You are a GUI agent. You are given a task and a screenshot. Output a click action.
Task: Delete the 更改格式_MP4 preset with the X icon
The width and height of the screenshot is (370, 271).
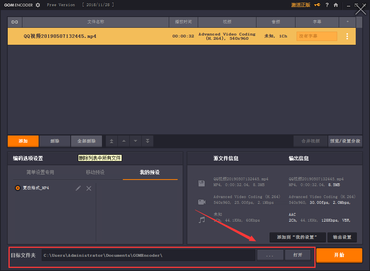(x=89, y=188)
